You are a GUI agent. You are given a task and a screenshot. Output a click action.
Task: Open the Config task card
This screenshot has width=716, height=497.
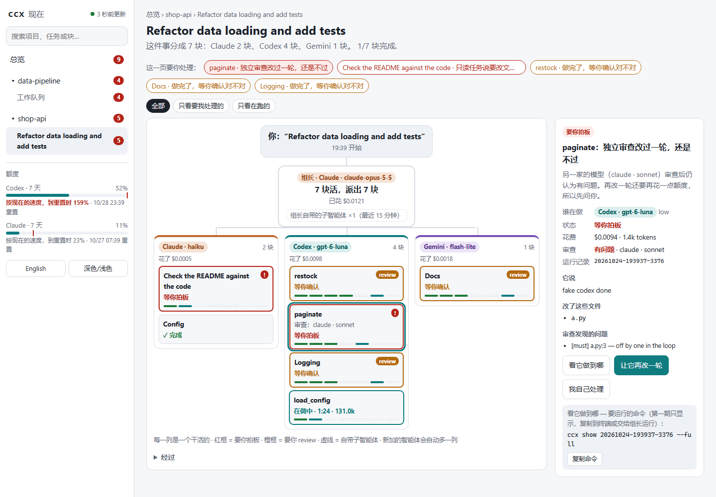(216, 329)
